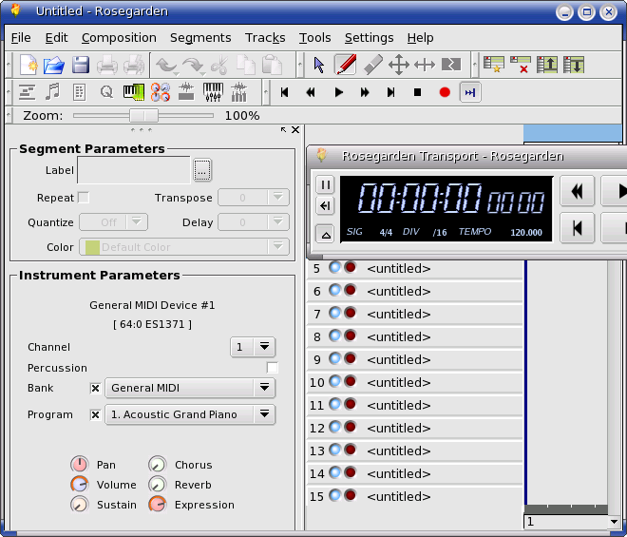Select the split segment tool

click(x=450, y=65)
